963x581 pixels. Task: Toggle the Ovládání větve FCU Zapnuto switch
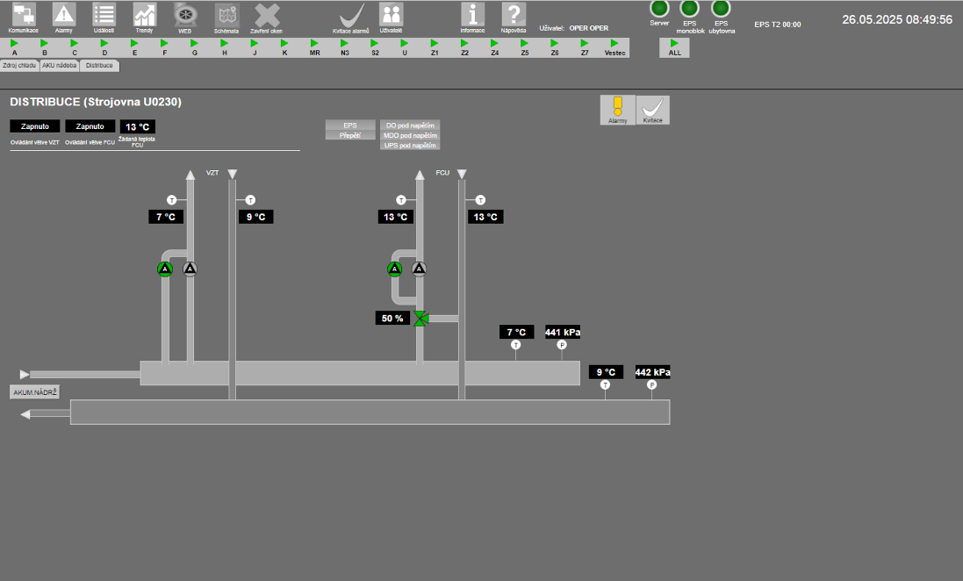click(x=90, y=126)
